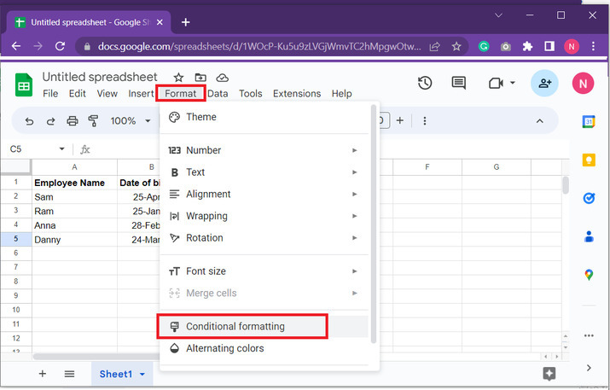Image resolution: width=610 pixels, height=390 pixels.
Task: Click the Untitled spreadsheet title field
Action: point(100,77)
